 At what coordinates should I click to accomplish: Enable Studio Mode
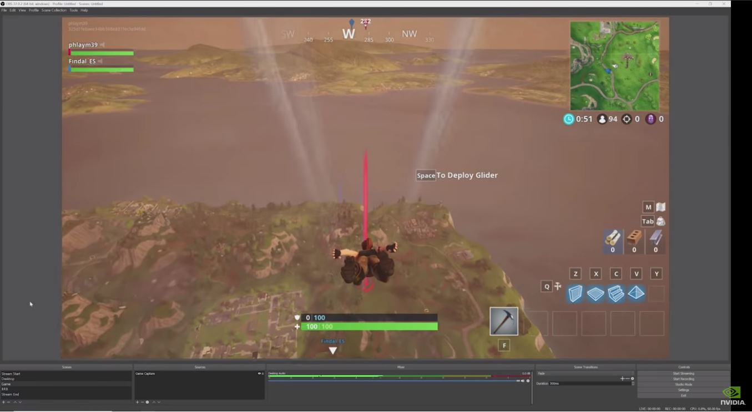tap(683, 384)
